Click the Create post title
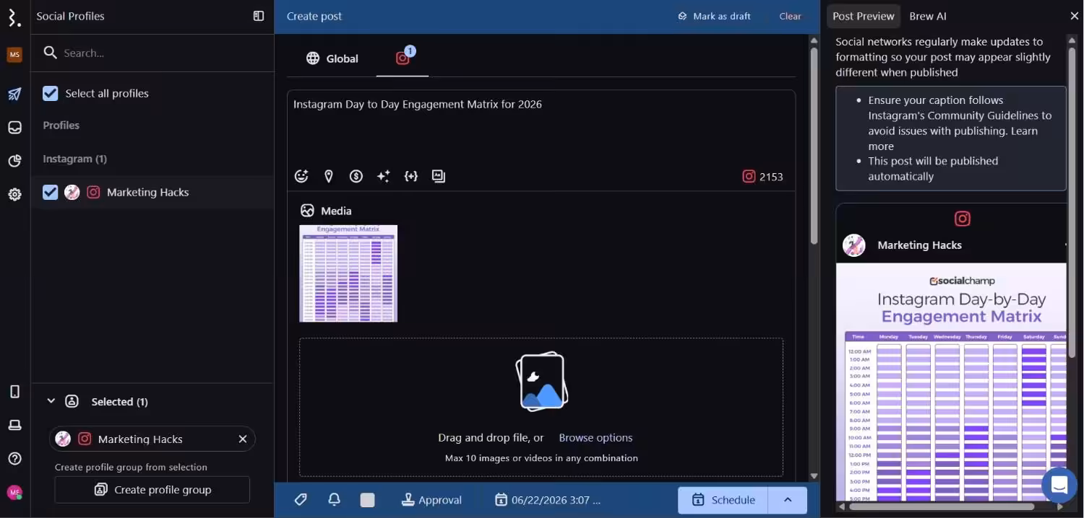This screenshot has height=518, width=1084. (314, 16)
